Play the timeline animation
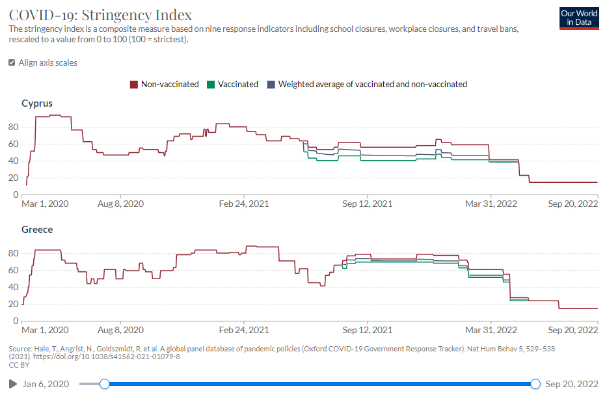The image size is (607, 393). (x=13, y=384)
